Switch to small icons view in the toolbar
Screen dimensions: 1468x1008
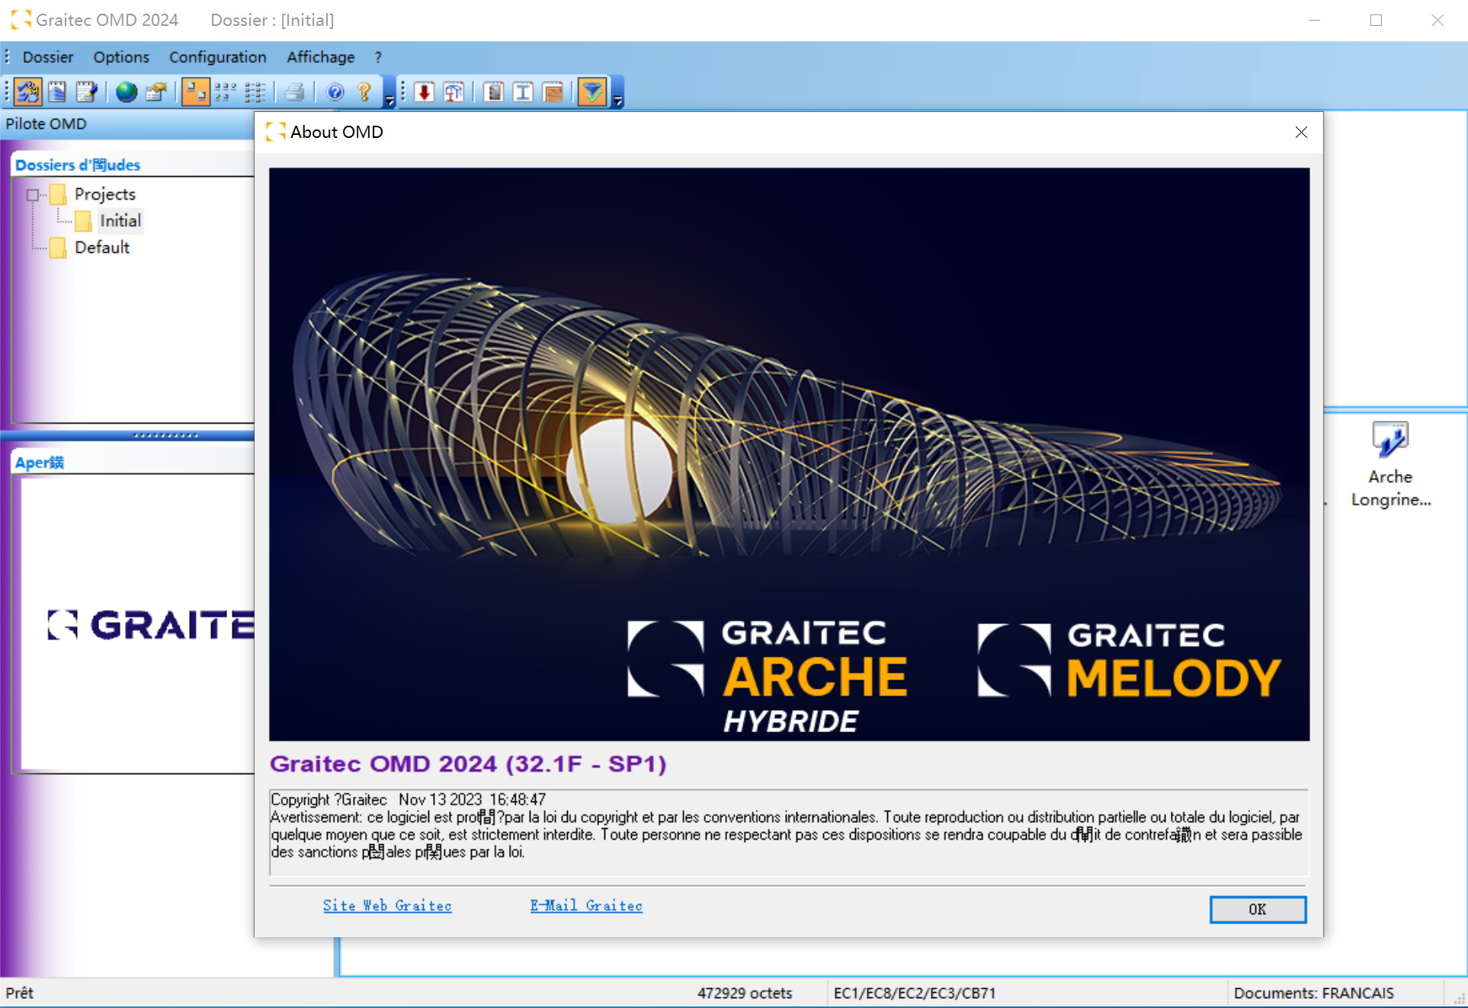click(x=226, y=92)
